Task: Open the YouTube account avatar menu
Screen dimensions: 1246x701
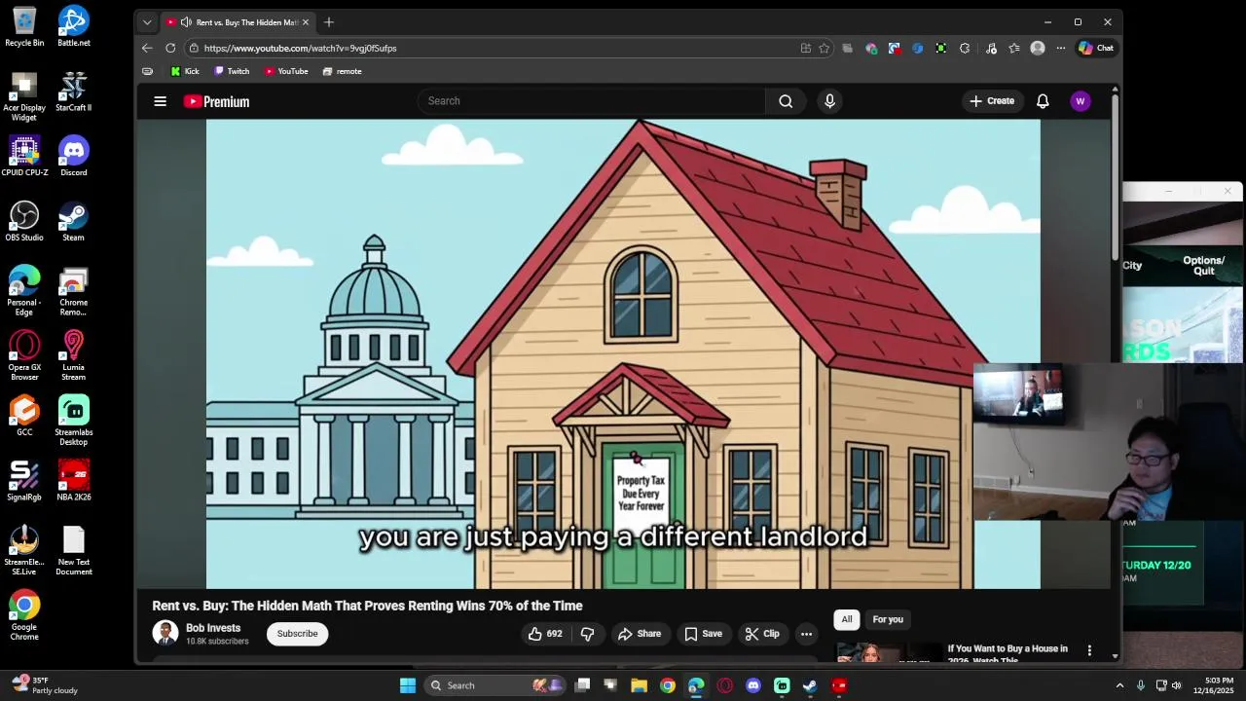Action: [1080, 101]
